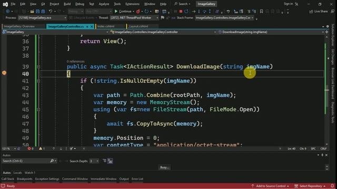Click the Open File folder icon
Screen dimensions: 337x189
[32, 12]
